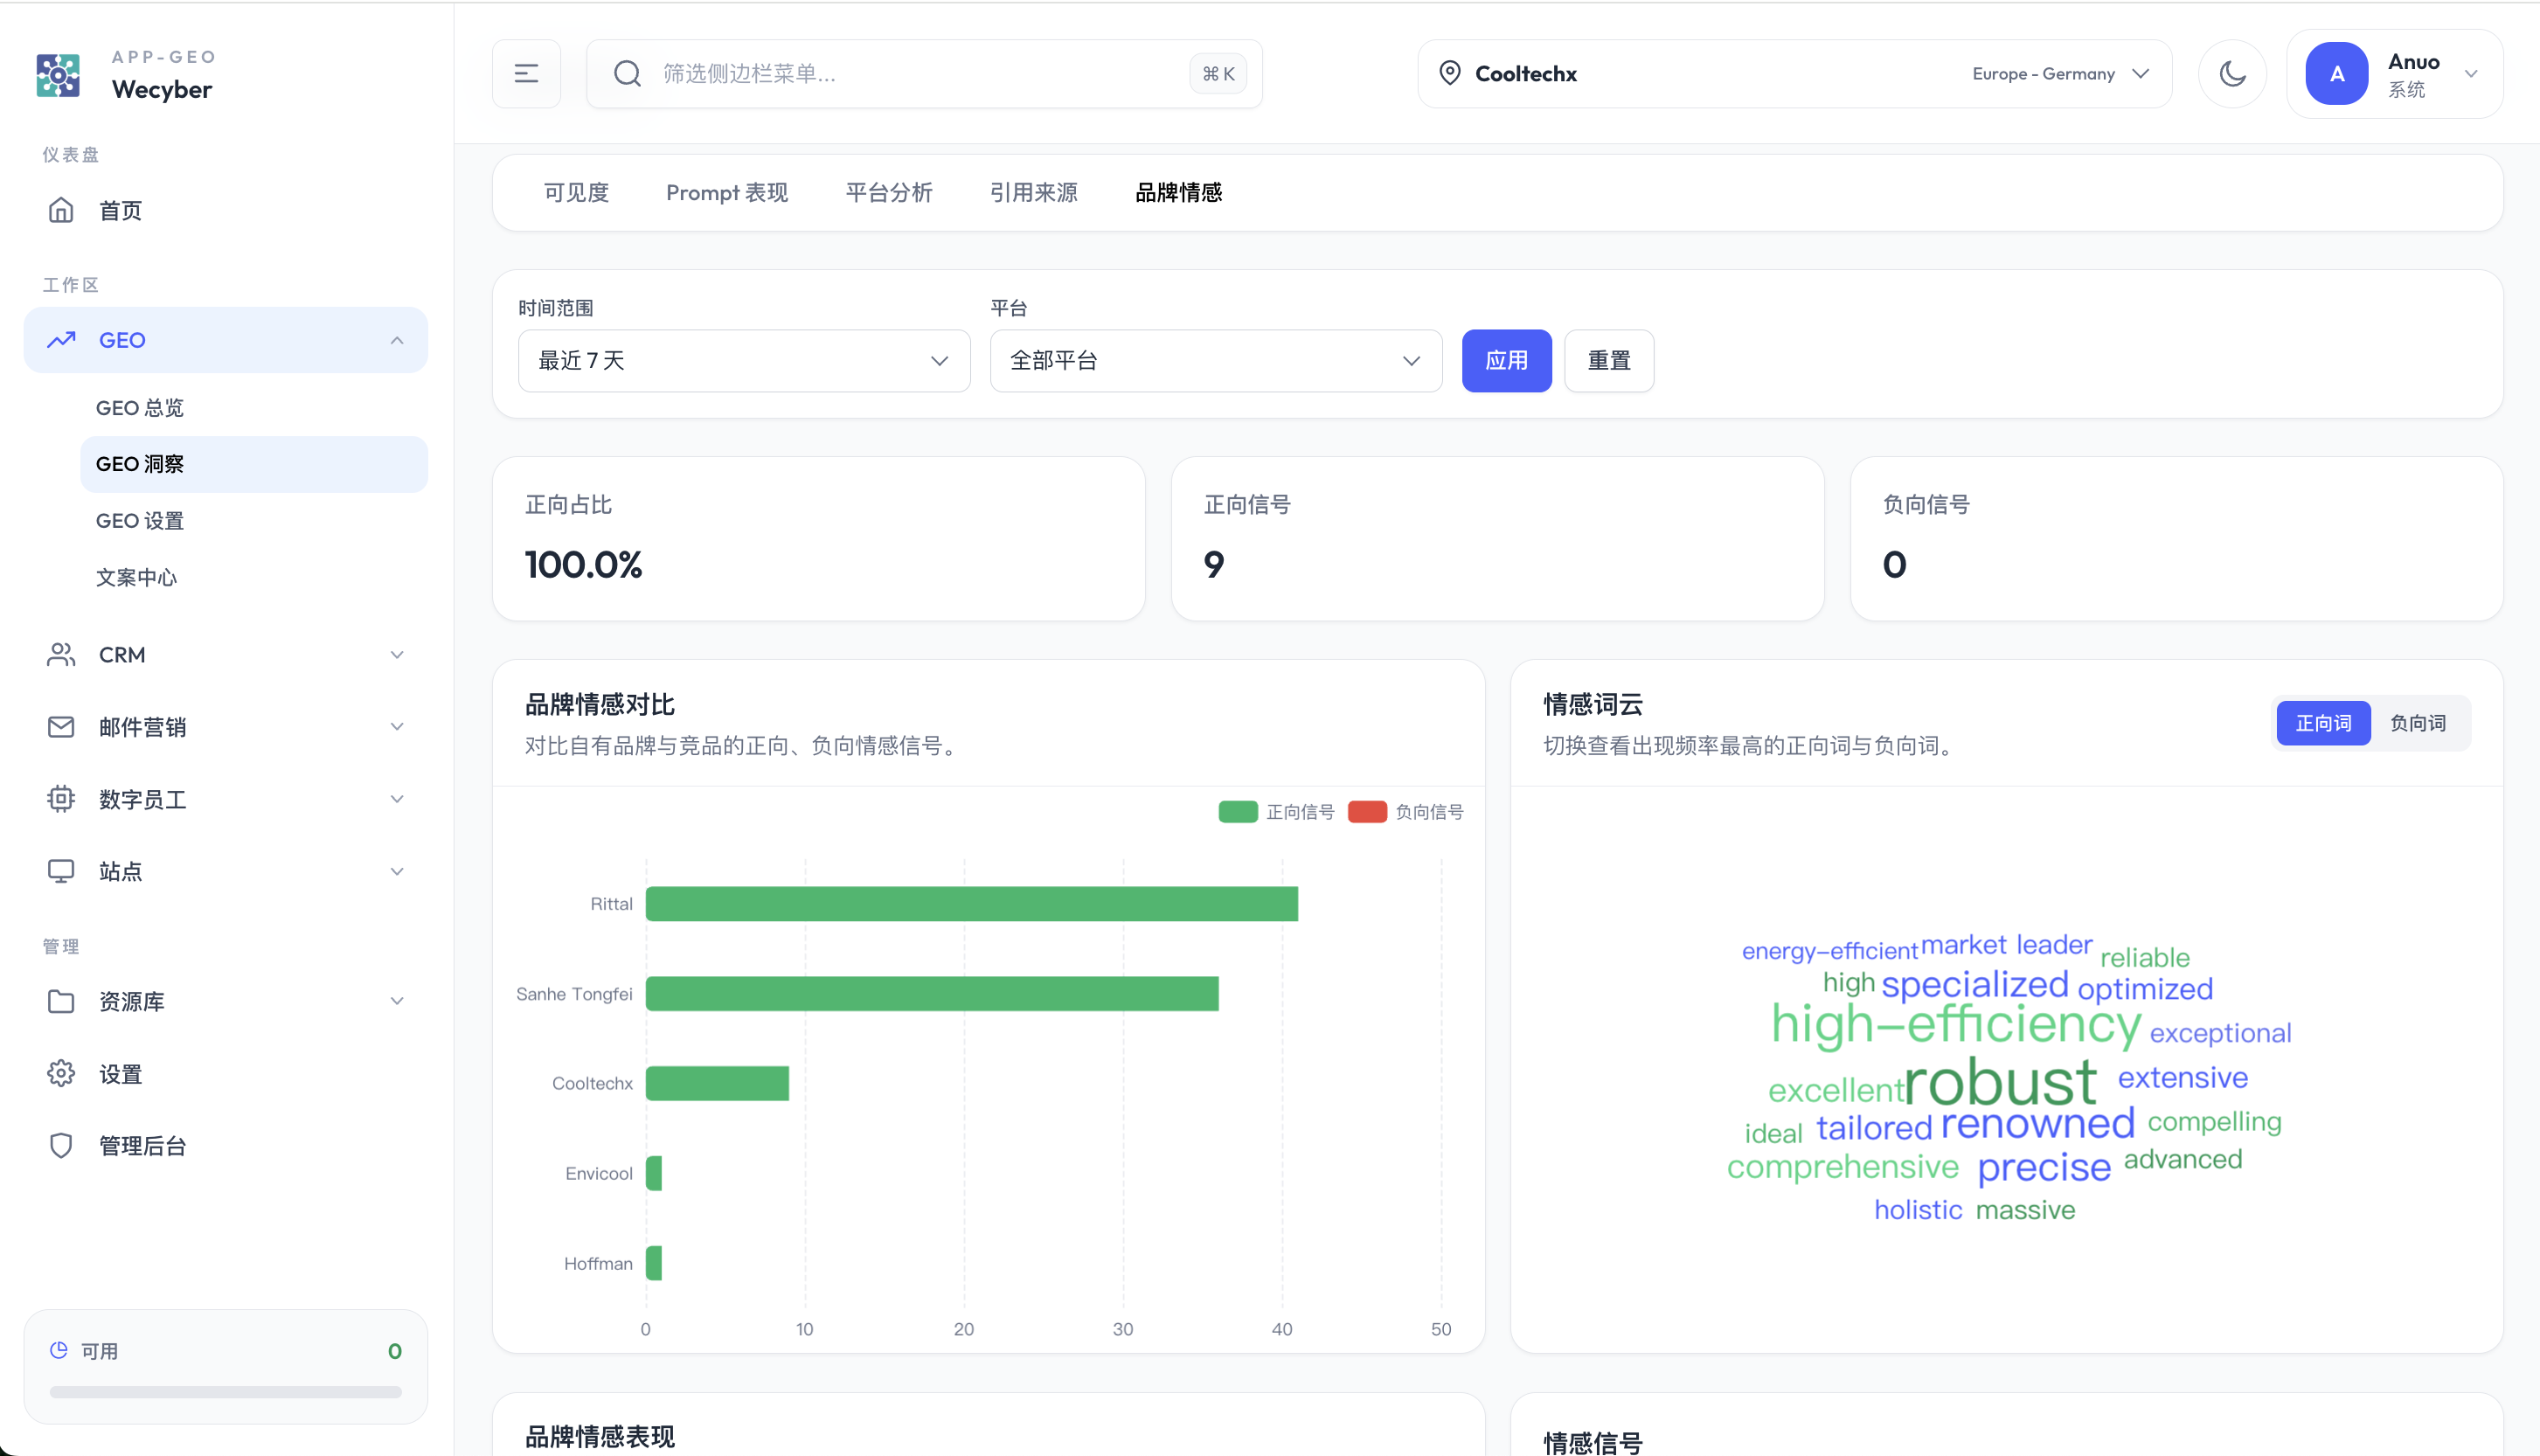This screenshot has height=1456, width=2540.
Task: Open the 时间范围 dropdown showing 最近 7 天
Action: (744, 361)
